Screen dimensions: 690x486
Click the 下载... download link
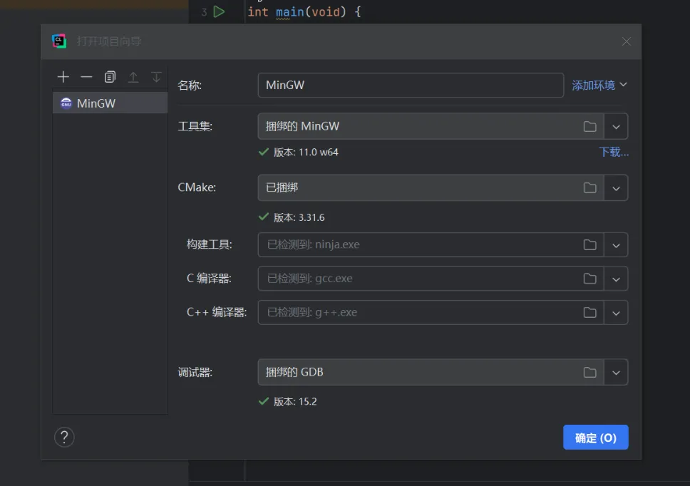coord(614,152)
